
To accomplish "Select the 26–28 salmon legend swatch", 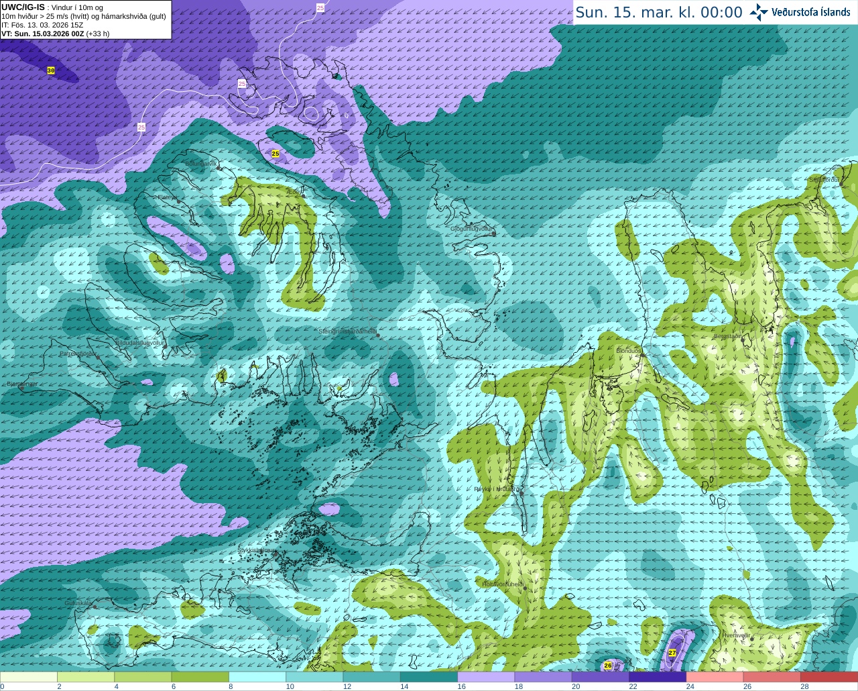I will coord(772,677).
